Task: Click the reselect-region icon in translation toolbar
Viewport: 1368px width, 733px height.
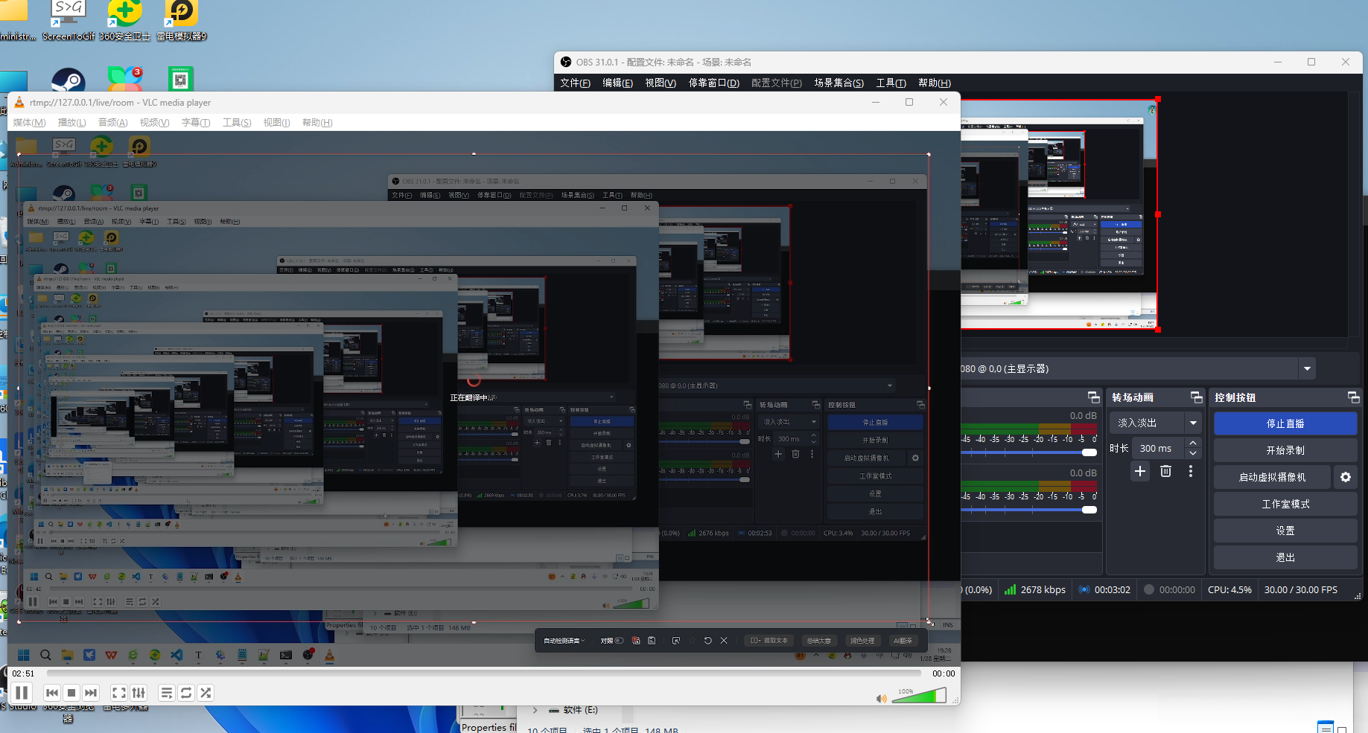Action: click(676, 641)
